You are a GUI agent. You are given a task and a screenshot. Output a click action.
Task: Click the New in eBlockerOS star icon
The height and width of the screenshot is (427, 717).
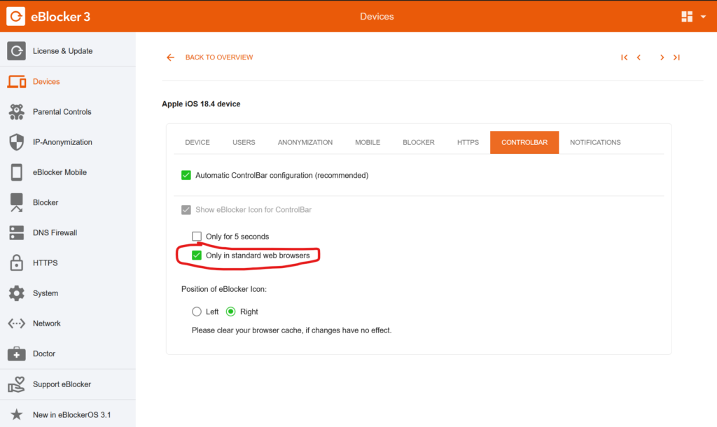[17, 414]
